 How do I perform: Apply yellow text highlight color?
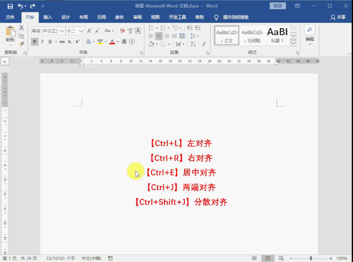point(100,41)
